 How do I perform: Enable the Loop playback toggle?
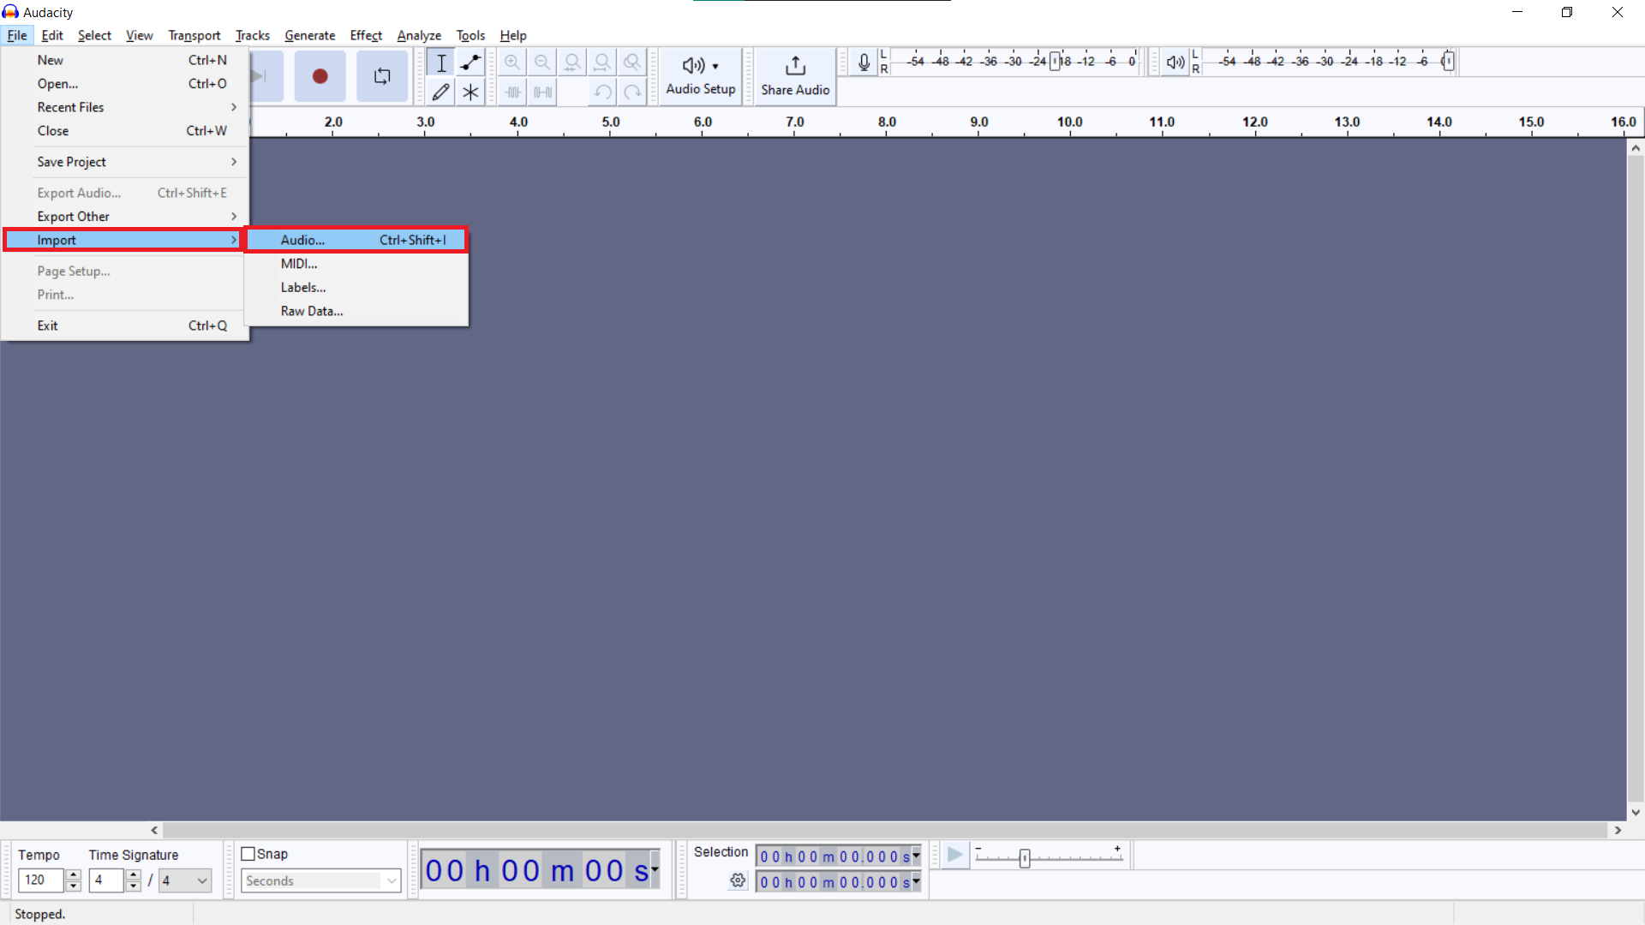click(381, 75)
